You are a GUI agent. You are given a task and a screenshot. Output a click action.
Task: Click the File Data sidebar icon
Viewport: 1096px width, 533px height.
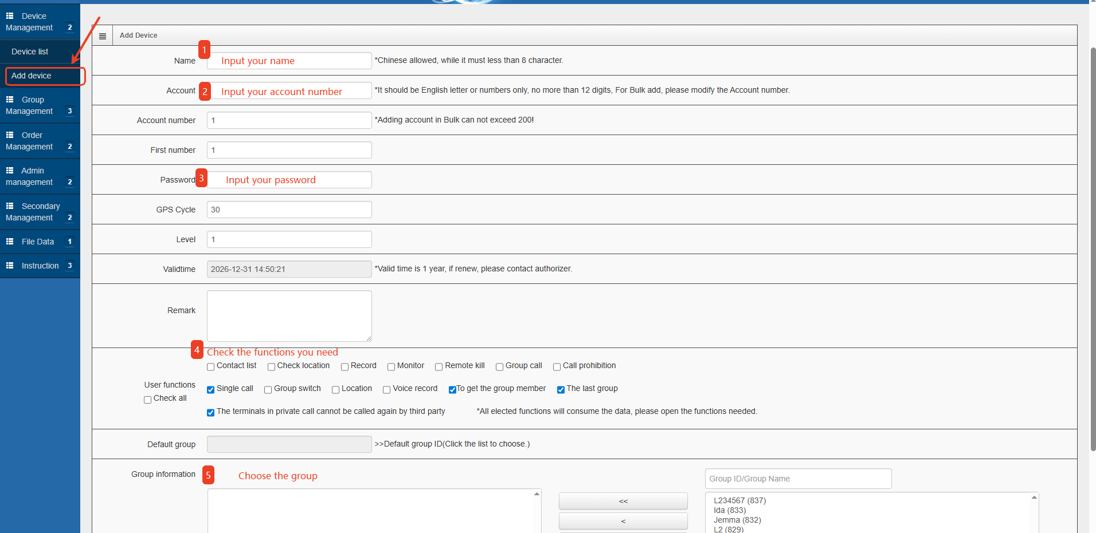[9, 242]
